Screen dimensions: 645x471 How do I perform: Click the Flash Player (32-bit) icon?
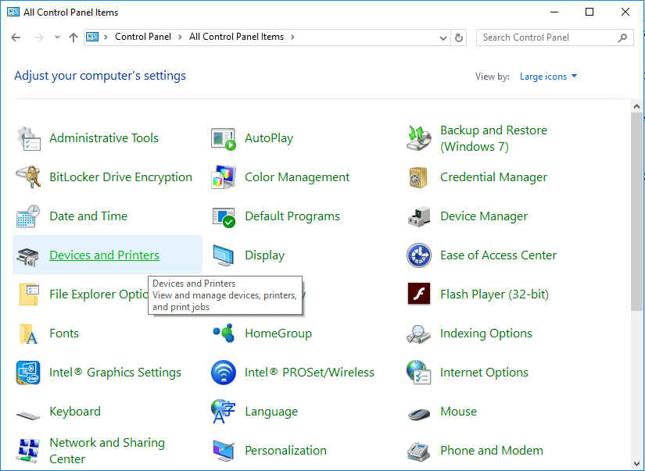tap(419, 294)
